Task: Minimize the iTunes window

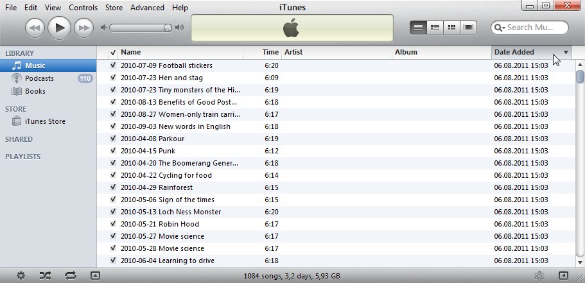Action: click(530, 5)
